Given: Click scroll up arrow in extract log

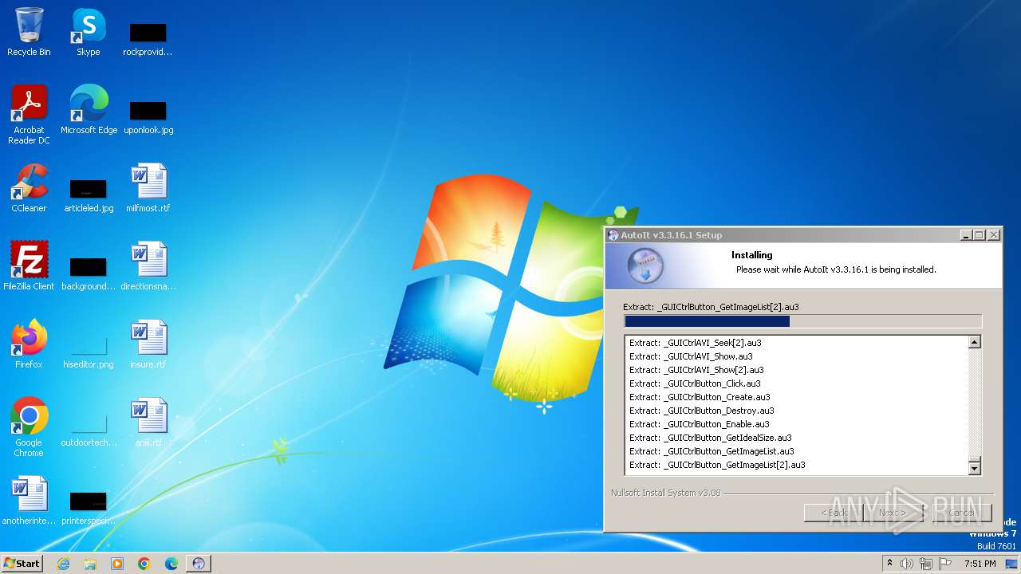Looking at the screenshot, I should (x=974, y=343).
